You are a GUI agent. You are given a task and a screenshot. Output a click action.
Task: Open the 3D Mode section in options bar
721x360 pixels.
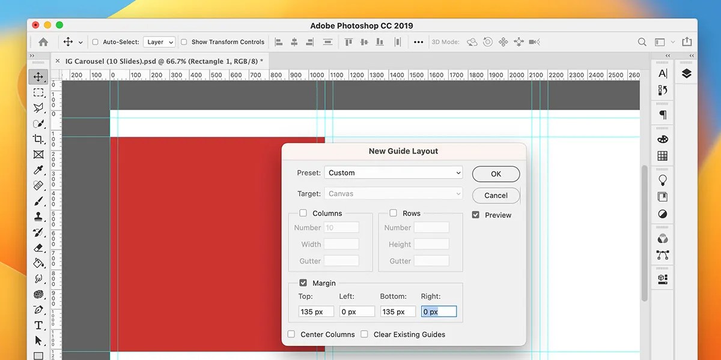tap(446, 42)
